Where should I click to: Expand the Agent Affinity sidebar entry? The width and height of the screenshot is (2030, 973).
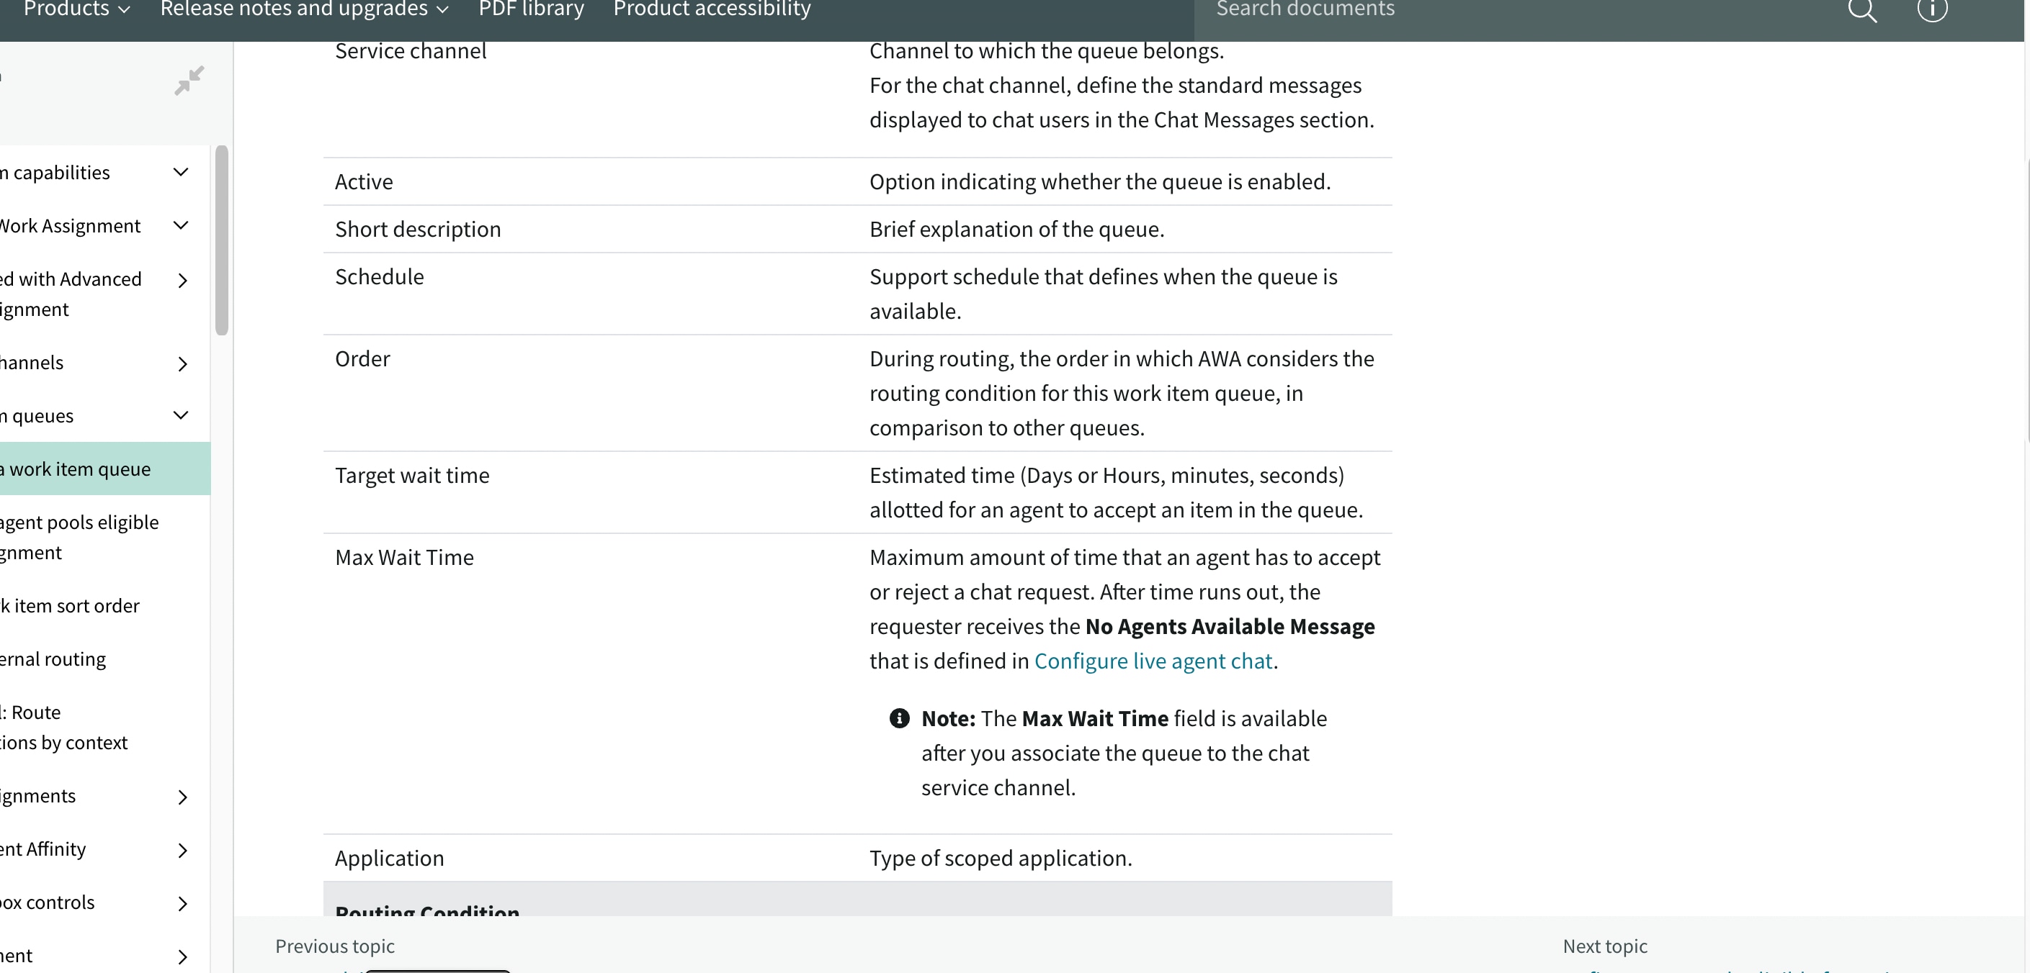tap(182, 851)
